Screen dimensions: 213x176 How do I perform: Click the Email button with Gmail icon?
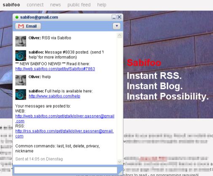click(28, 26)
